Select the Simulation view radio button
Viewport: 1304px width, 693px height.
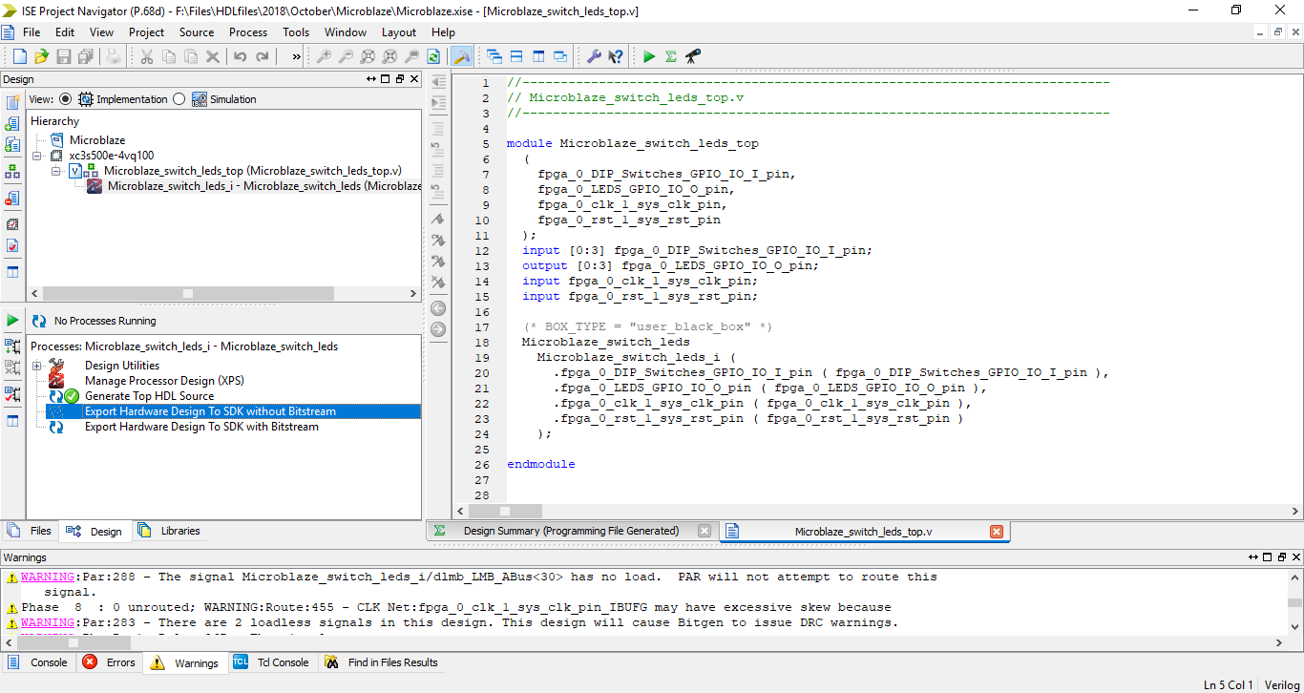pos(179,98)
